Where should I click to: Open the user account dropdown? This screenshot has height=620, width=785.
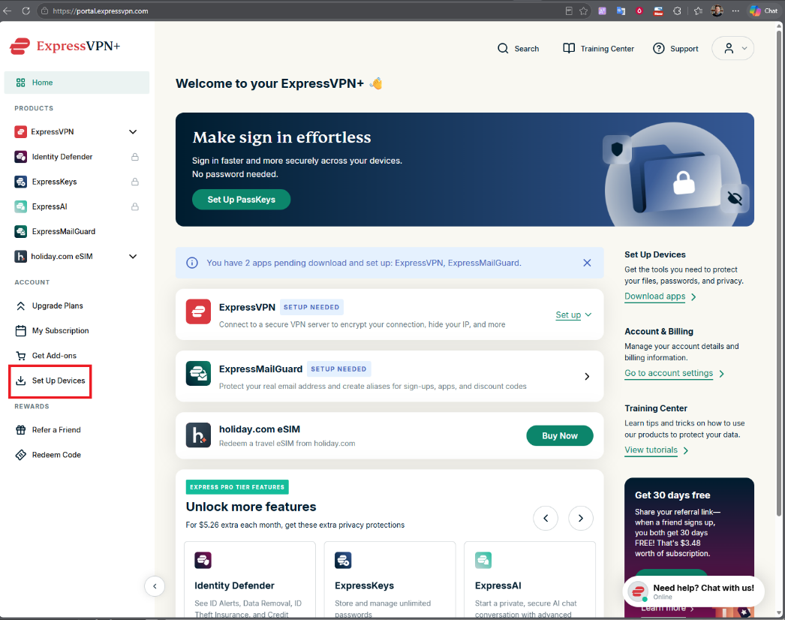(x=733, y=49)
